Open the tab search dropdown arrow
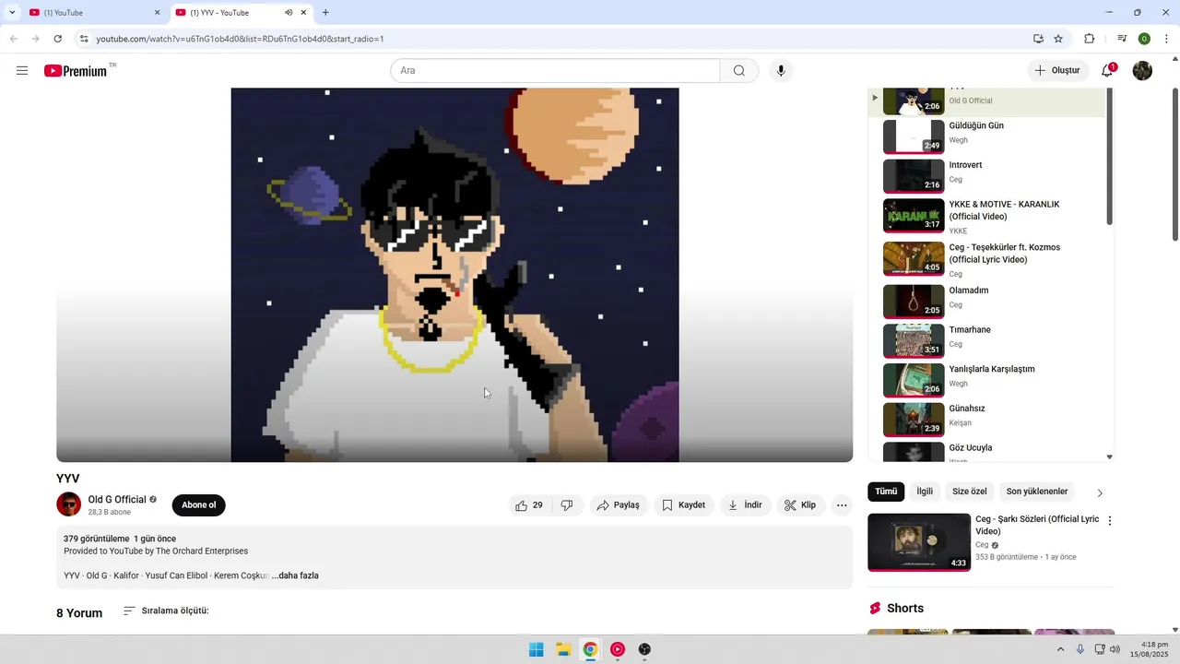 12,13
